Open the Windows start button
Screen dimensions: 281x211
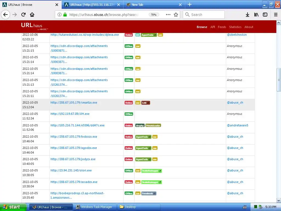tap(13, 207)
